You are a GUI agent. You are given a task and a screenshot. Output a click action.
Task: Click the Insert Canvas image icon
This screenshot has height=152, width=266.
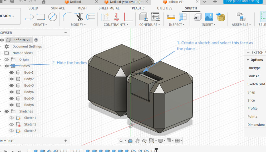[x=209, y=17]
